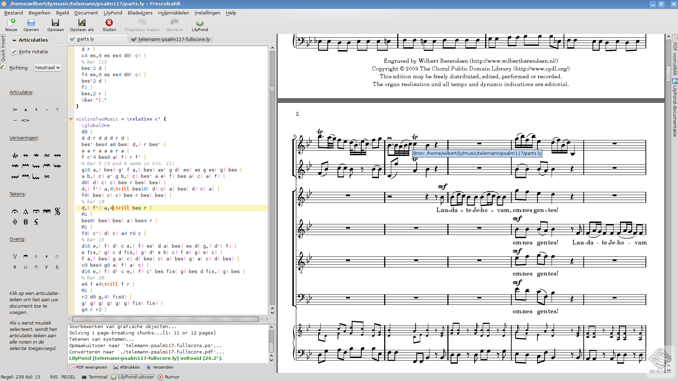The height and width of the screenshot is (381, 678).
Task: Insert the trill ornament symbol
Action: coord(15,155)
